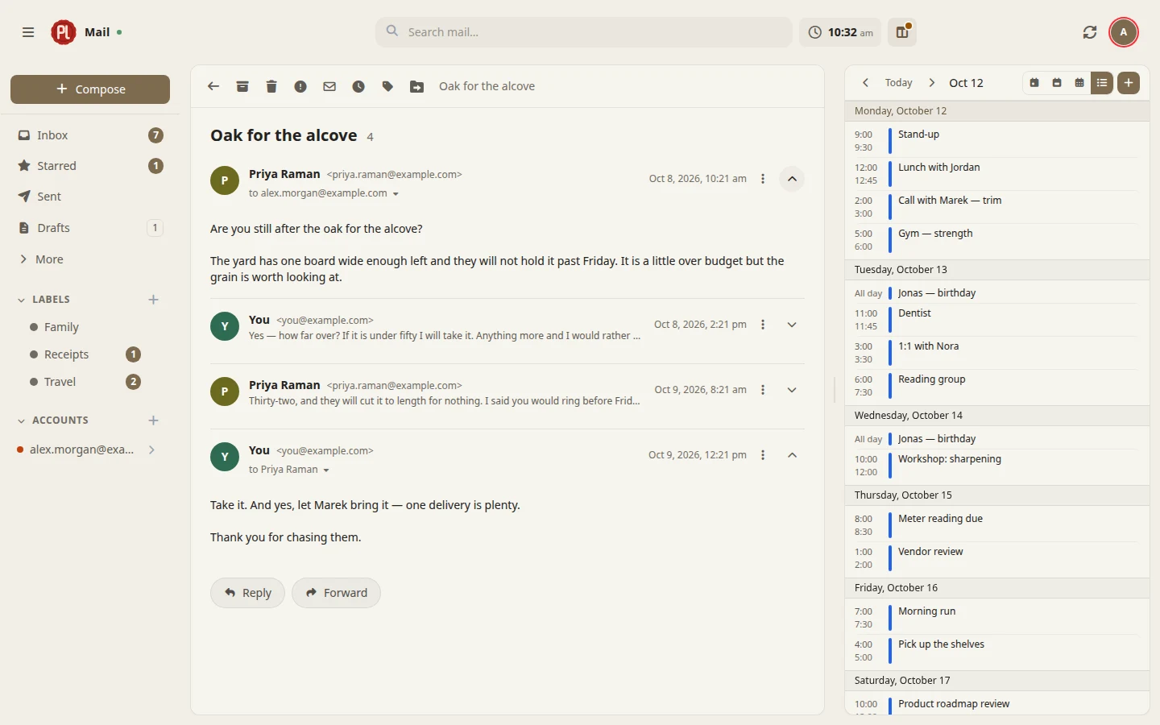This screenshot has height=725, width=1160.
Task: Switch calendar to week view
Action: (1057, 83)
